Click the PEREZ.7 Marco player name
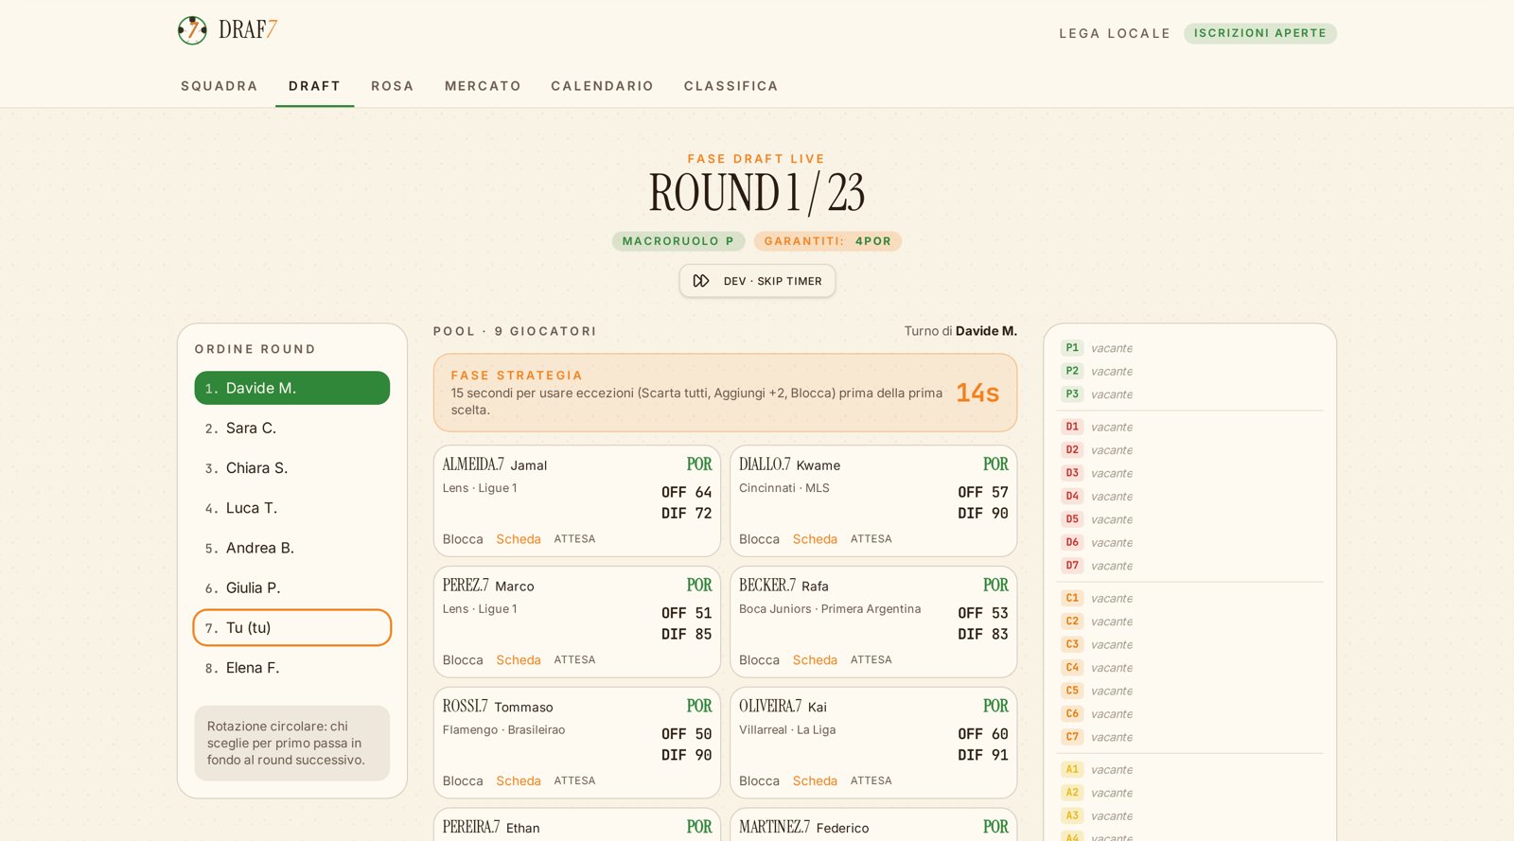This screenshot has height=841, width=1514. (x=488, y=586)
